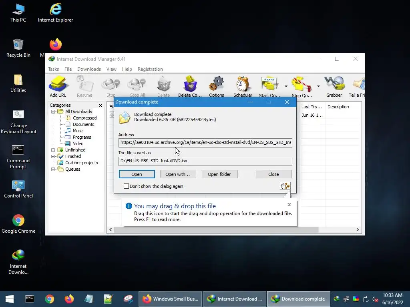This screenshot has height=307, width=410.
Task: Open the Tasks menu
Action: pyautogui.click(x=53, y=69)
